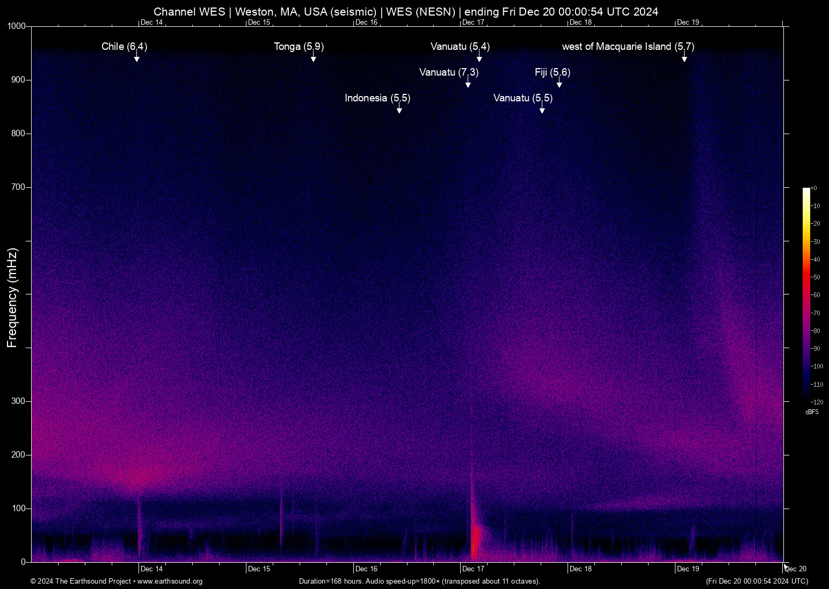Select the -60 level on the colorbar
829x589 pixels.
point(815,294)
